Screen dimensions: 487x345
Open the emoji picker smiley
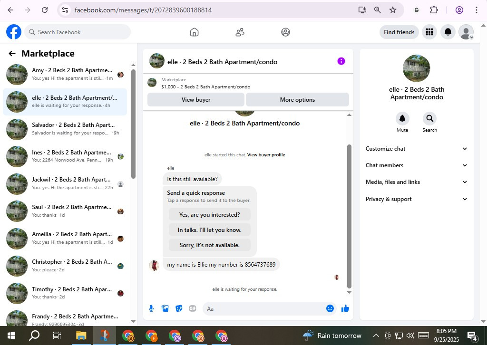pyautogui.click(x=330, y=308)
